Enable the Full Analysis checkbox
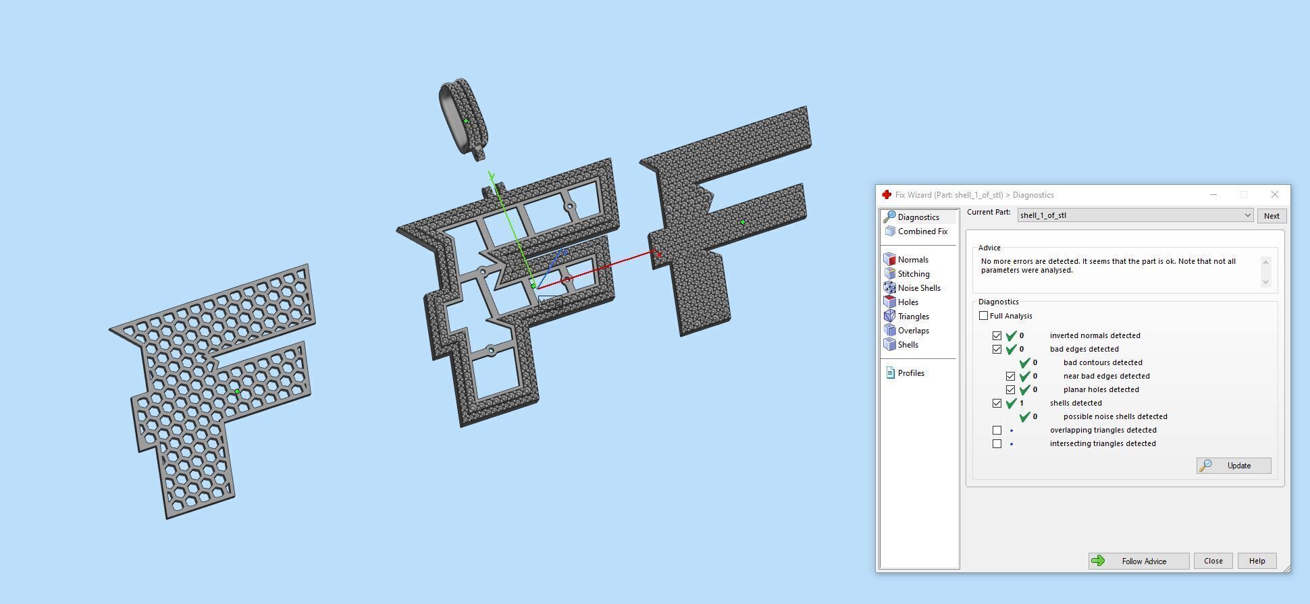Screen dimensions: 1310x604 tap(983, 316)
